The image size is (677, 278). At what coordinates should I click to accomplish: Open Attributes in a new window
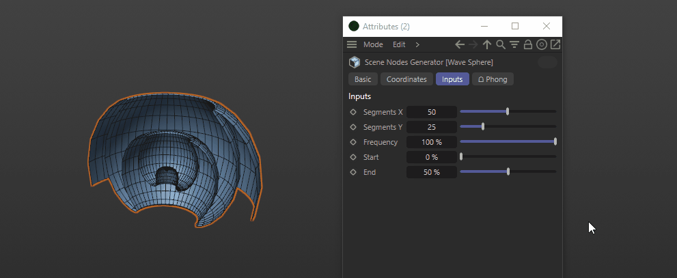(555, 44)
